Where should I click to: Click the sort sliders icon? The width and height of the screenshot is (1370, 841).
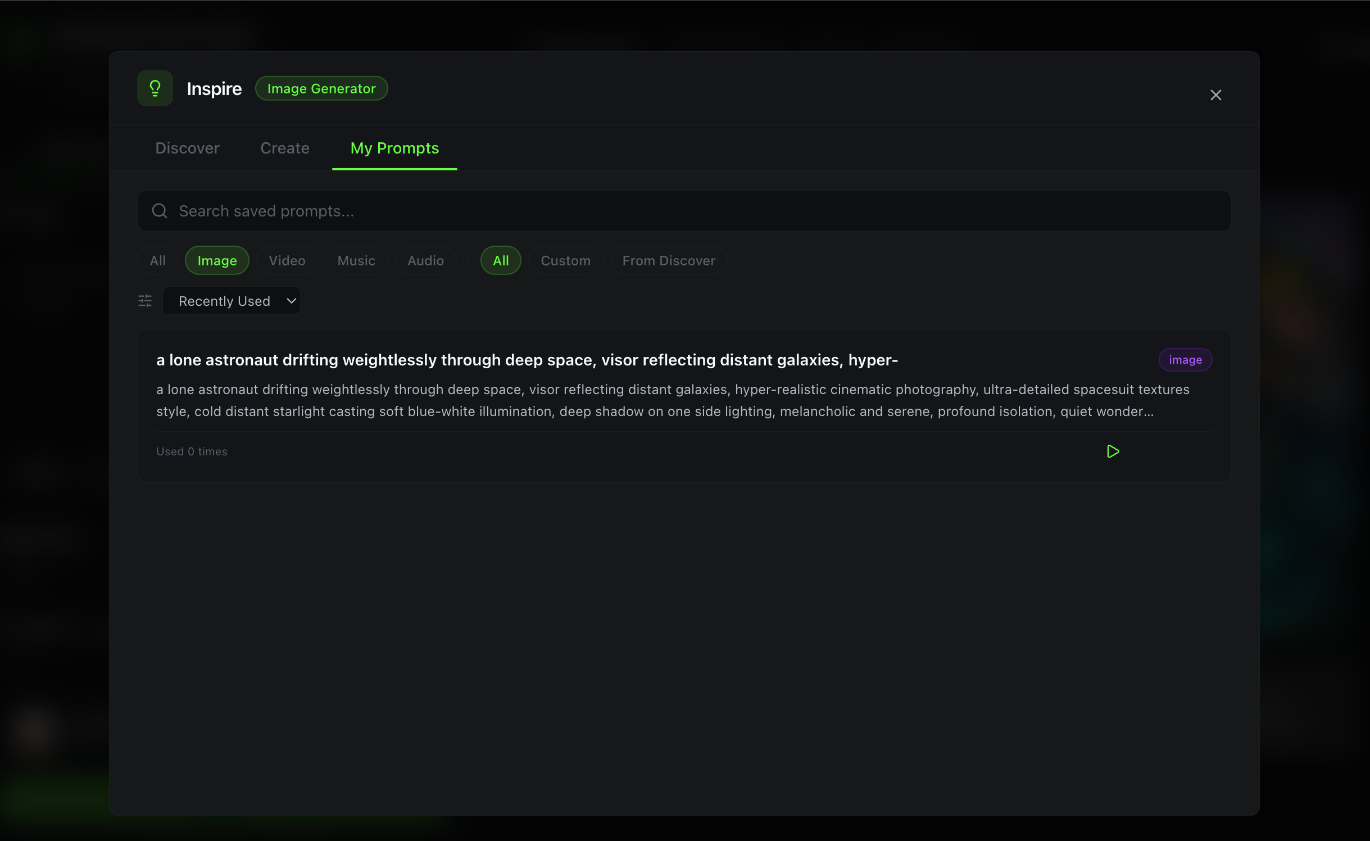click(145, 301)
